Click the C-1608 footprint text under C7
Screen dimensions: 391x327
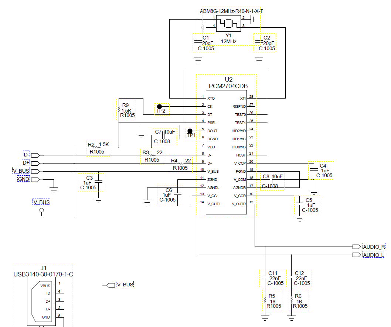coord(162,141)
